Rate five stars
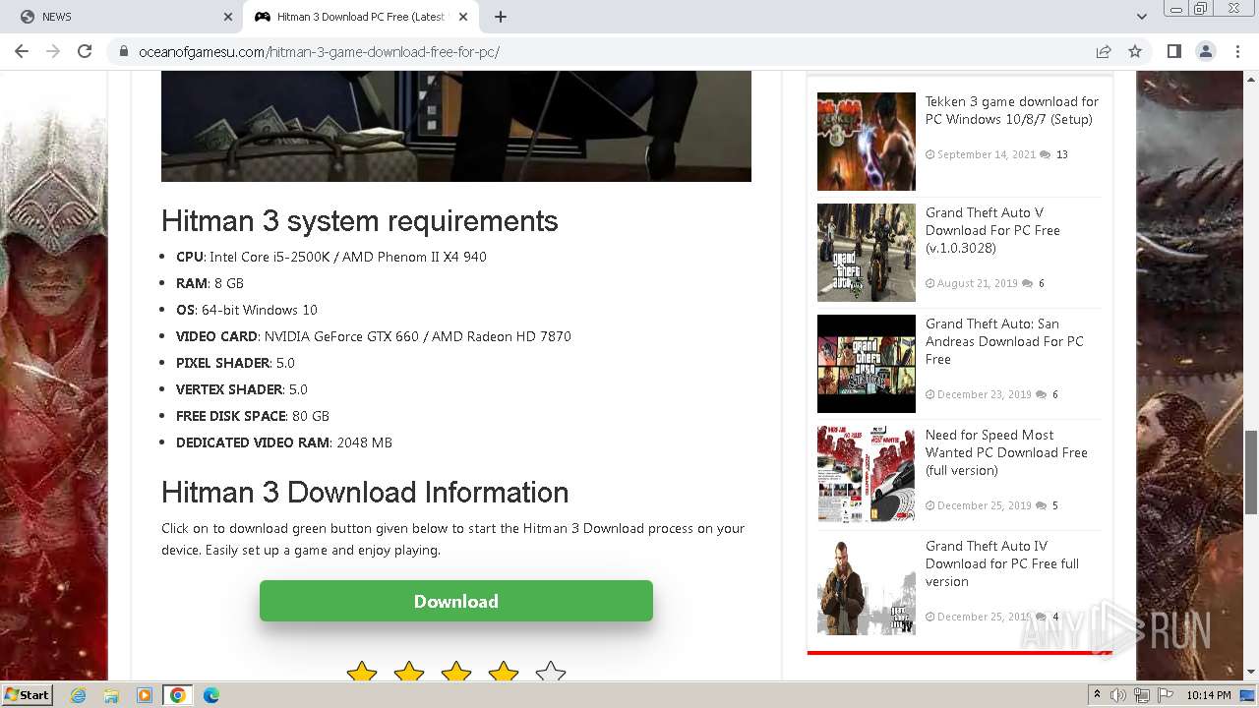 click(551, 673)
